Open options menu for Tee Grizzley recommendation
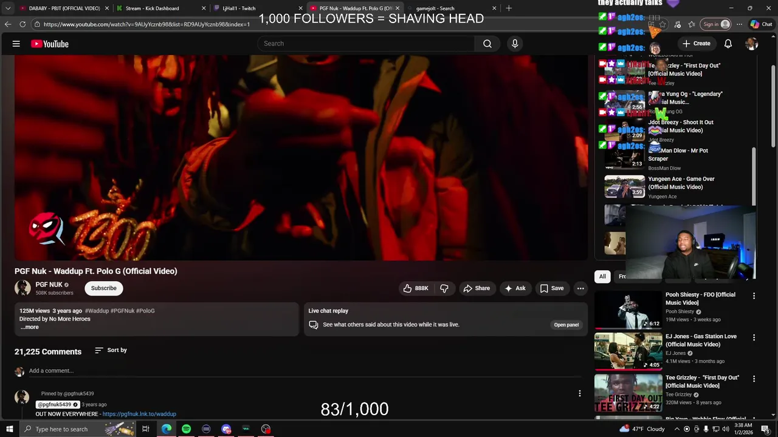The image size is (778, 437). point(754,379)
